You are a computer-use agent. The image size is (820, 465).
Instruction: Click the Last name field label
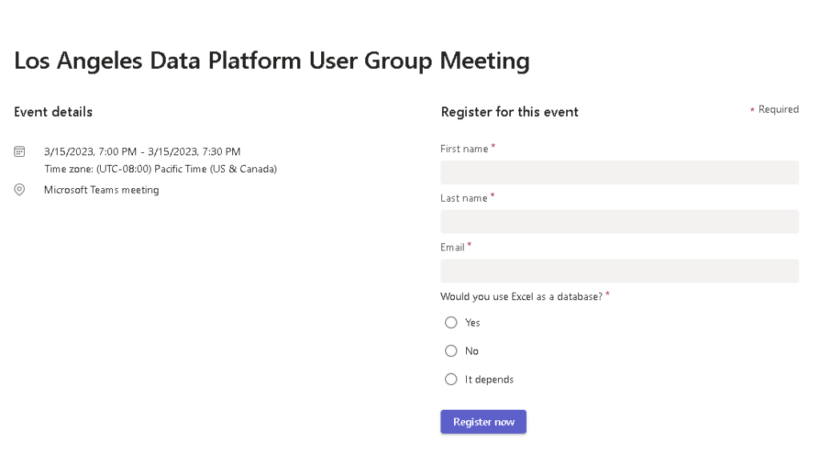[x=464, y=198]
